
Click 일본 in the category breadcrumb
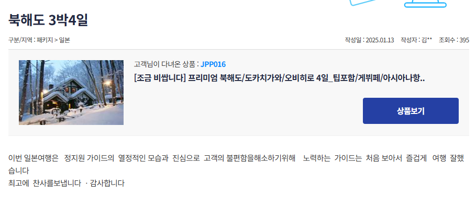tap(64, 40)
